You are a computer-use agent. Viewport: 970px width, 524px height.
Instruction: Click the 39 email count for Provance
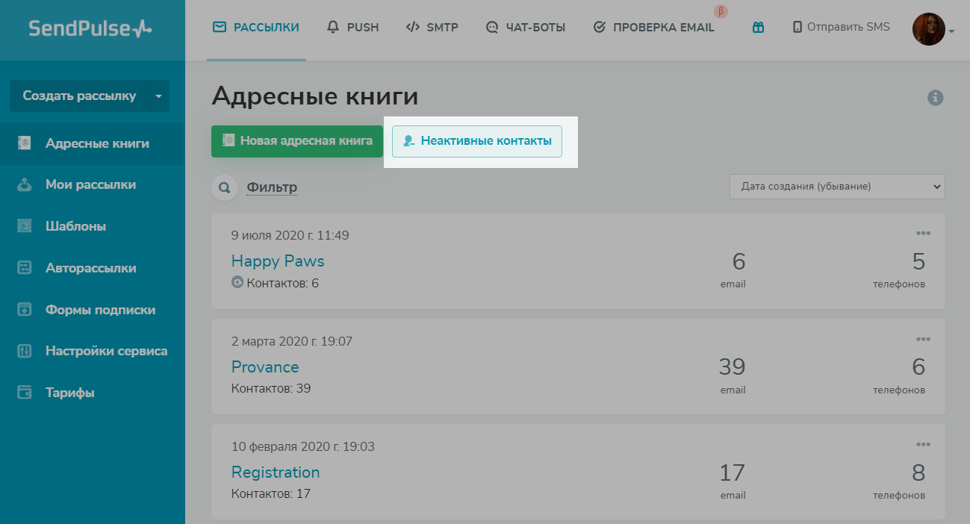coord(732,367)
